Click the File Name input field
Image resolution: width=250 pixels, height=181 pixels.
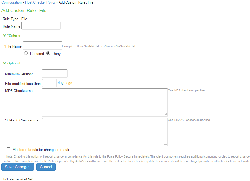click(x=42, y=46)
